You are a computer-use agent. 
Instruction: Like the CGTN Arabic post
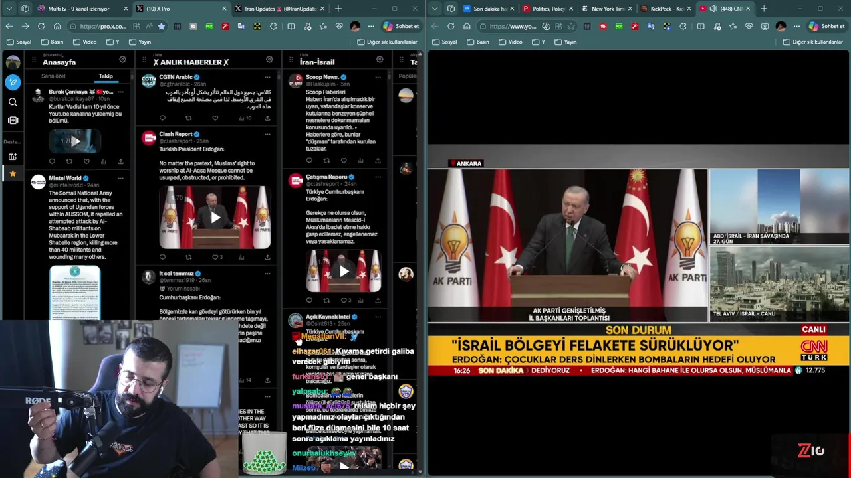click(215, 118)
